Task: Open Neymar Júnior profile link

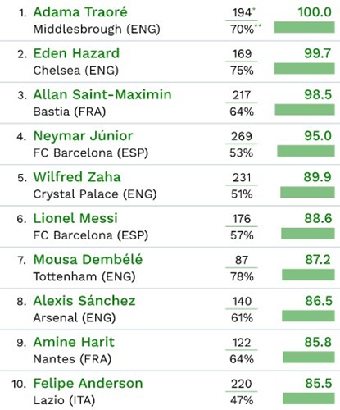Action: 83,136
